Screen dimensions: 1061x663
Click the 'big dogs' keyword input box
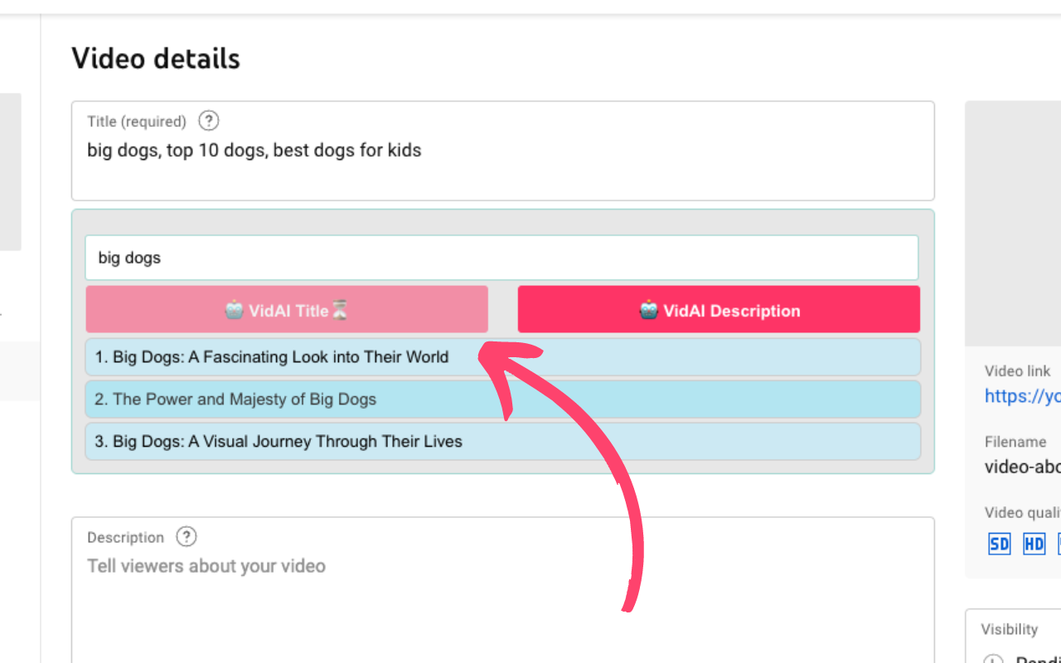tap(502, 258)
